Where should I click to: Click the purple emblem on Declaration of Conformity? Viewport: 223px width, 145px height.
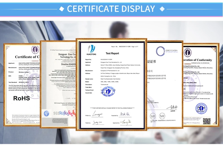(188, 52)
